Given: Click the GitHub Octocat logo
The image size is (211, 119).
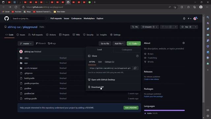Looking at the screenshot, I should 7,19.
